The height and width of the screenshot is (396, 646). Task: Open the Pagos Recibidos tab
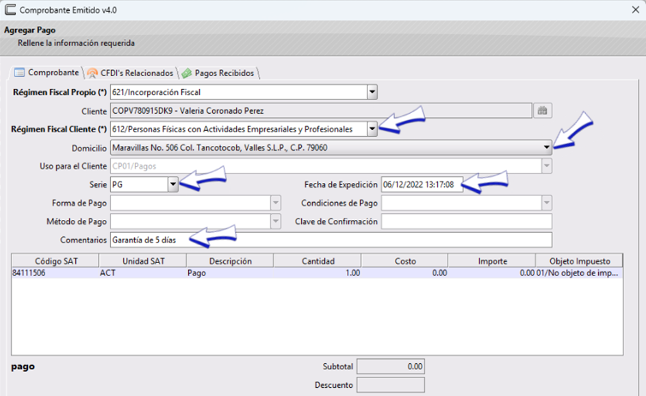[218, 73]
